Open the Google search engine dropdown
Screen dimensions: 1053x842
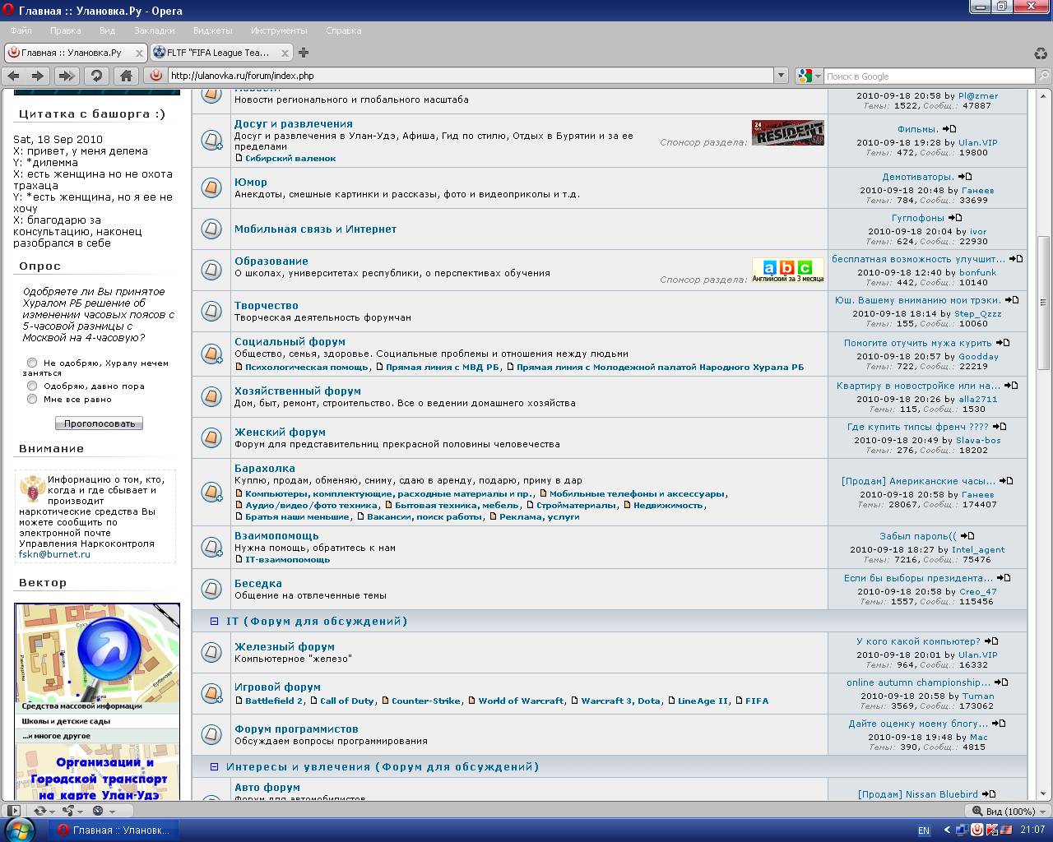pyautogui.click(x=810, y=76)
